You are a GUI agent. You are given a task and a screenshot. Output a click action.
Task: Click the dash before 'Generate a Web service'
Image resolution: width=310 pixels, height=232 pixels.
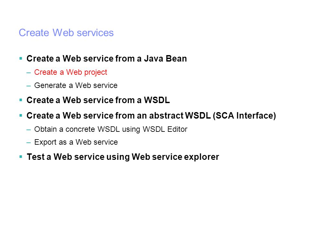pos(29,86)
